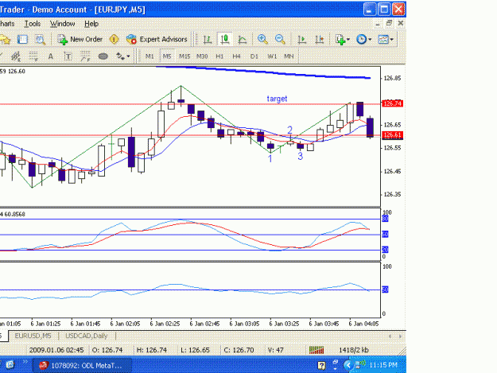This screenshot has height=373, width=497.
Task: Select the M5 timeframe
Action: coord(167,56)
